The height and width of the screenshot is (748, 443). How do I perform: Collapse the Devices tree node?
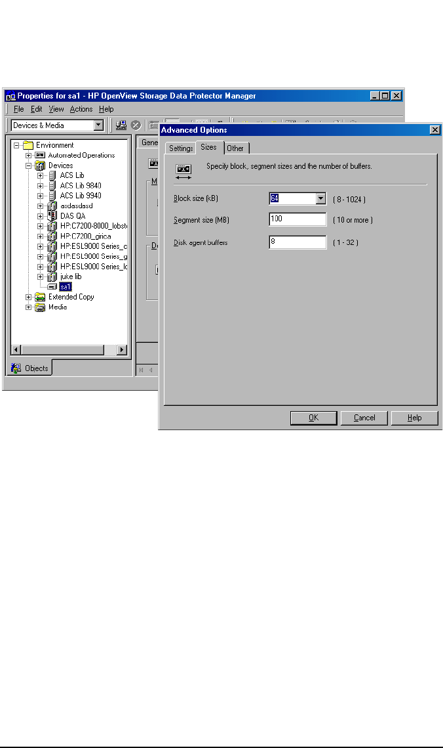click(x=29, y=165)
